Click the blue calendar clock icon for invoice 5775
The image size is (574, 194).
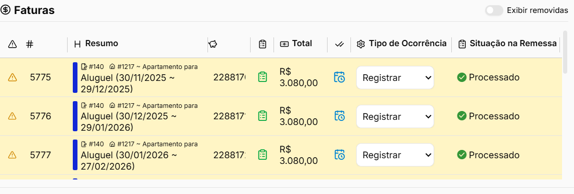[x=340, y=77]
